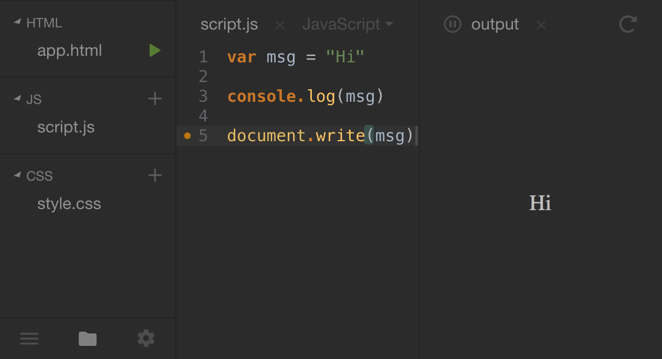Switch to the script.js editor tab

click(x=229, y=25)
